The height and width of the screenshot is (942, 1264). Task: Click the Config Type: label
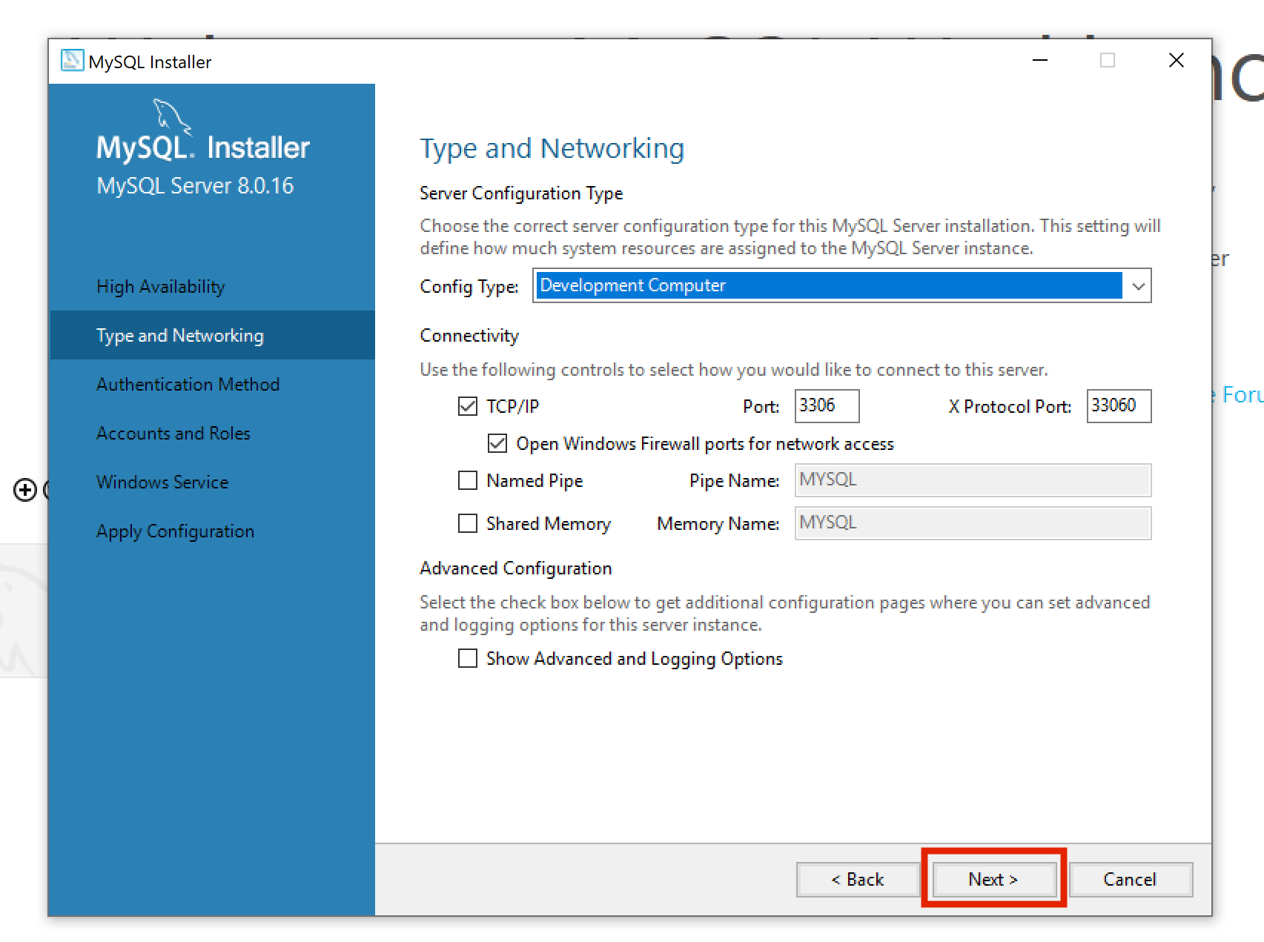tap(469, 286)
